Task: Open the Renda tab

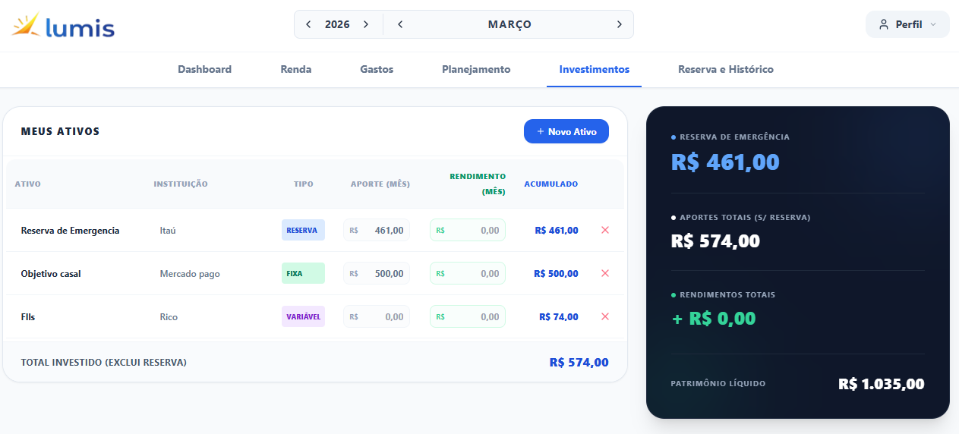Action: pyautogui.click(x=295, y=69)
